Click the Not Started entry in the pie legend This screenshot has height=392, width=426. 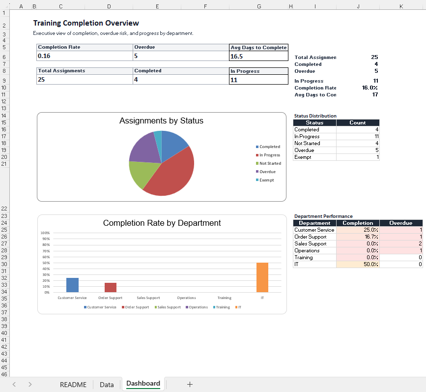pyautogui.click(x=269, y=163)
